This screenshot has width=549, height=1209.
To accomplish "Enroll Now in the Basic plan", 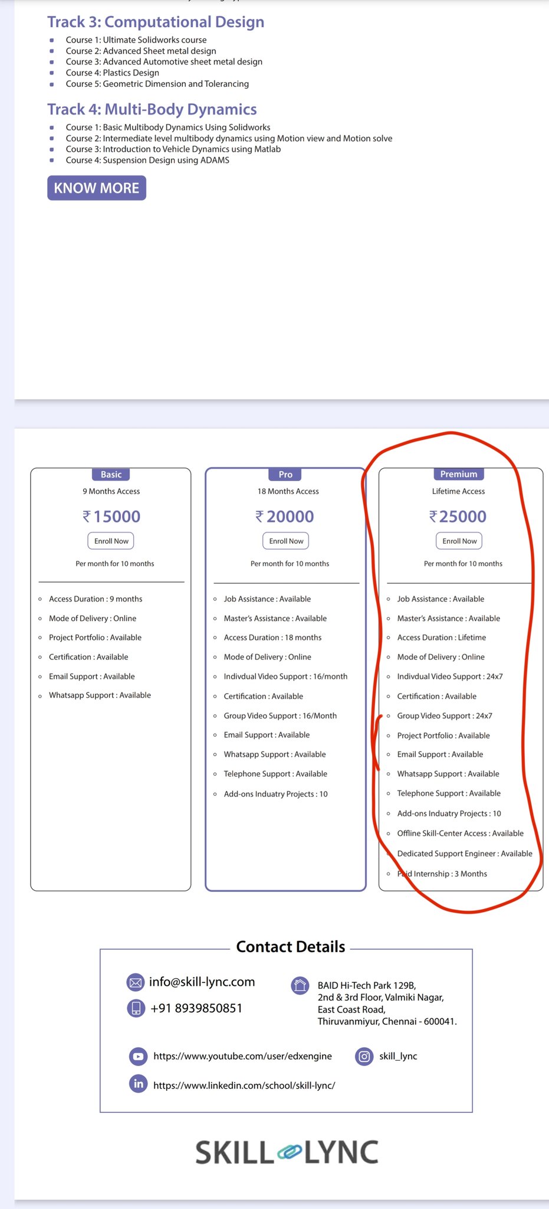I will 111,541.
